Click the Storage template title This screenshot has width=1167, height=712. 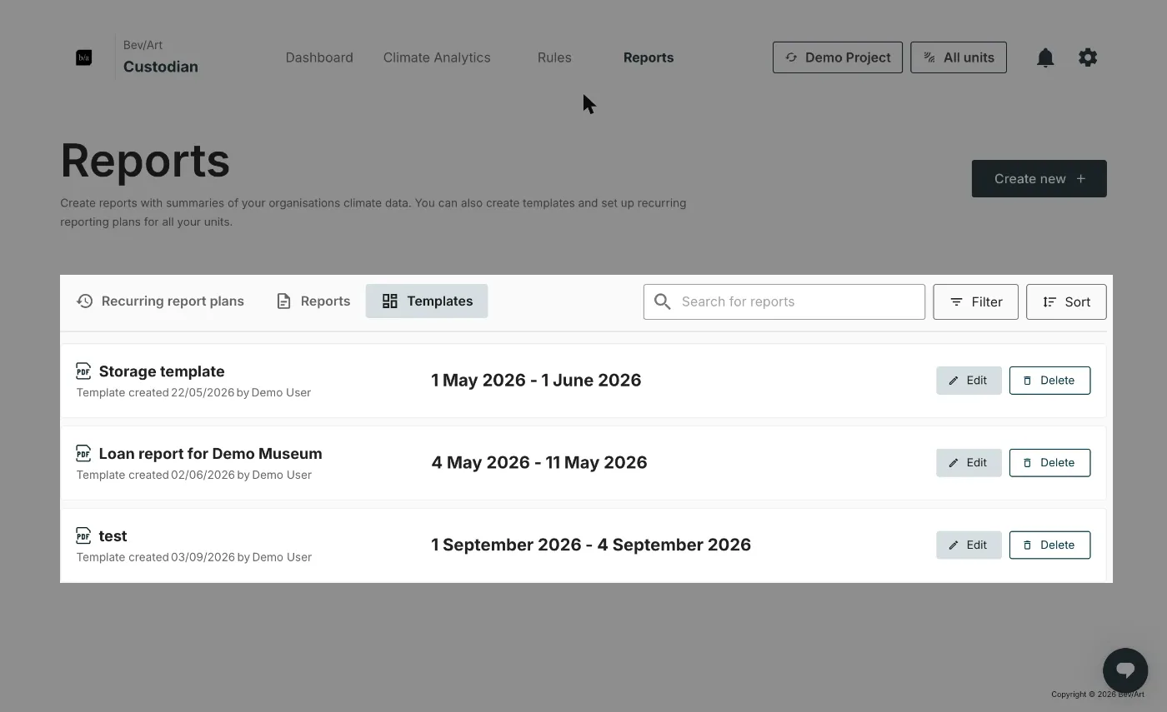point(162,371)
